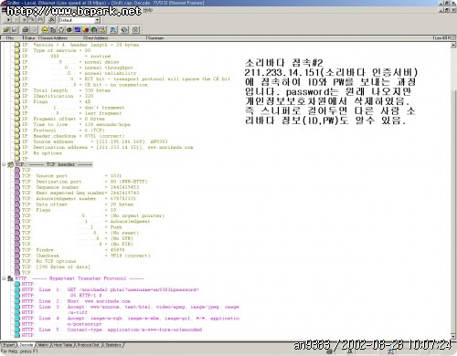The width and height of the screenshot is (457, 356).
Task: Click the open file folder icon
Action: [x=6, y=29]
